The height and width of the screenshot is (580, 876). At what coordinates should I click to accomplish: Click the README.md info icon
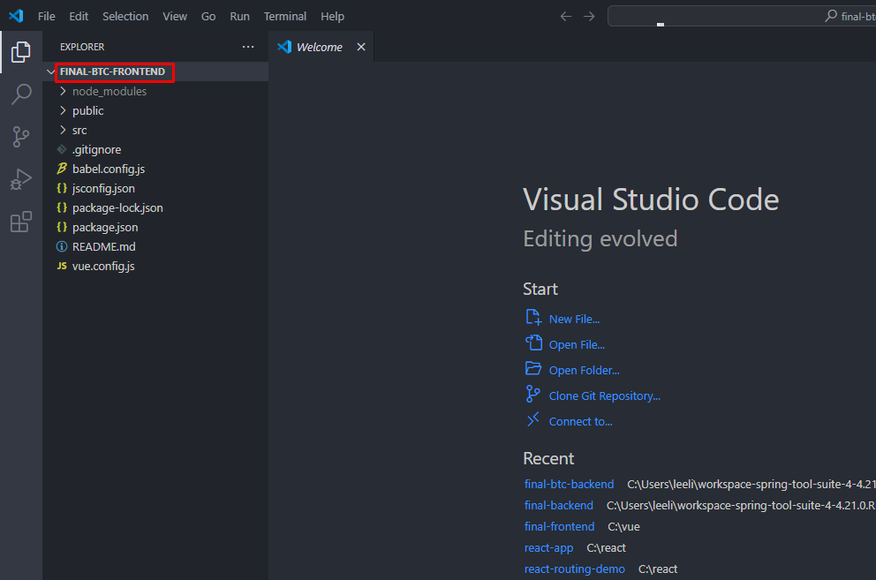62,246
